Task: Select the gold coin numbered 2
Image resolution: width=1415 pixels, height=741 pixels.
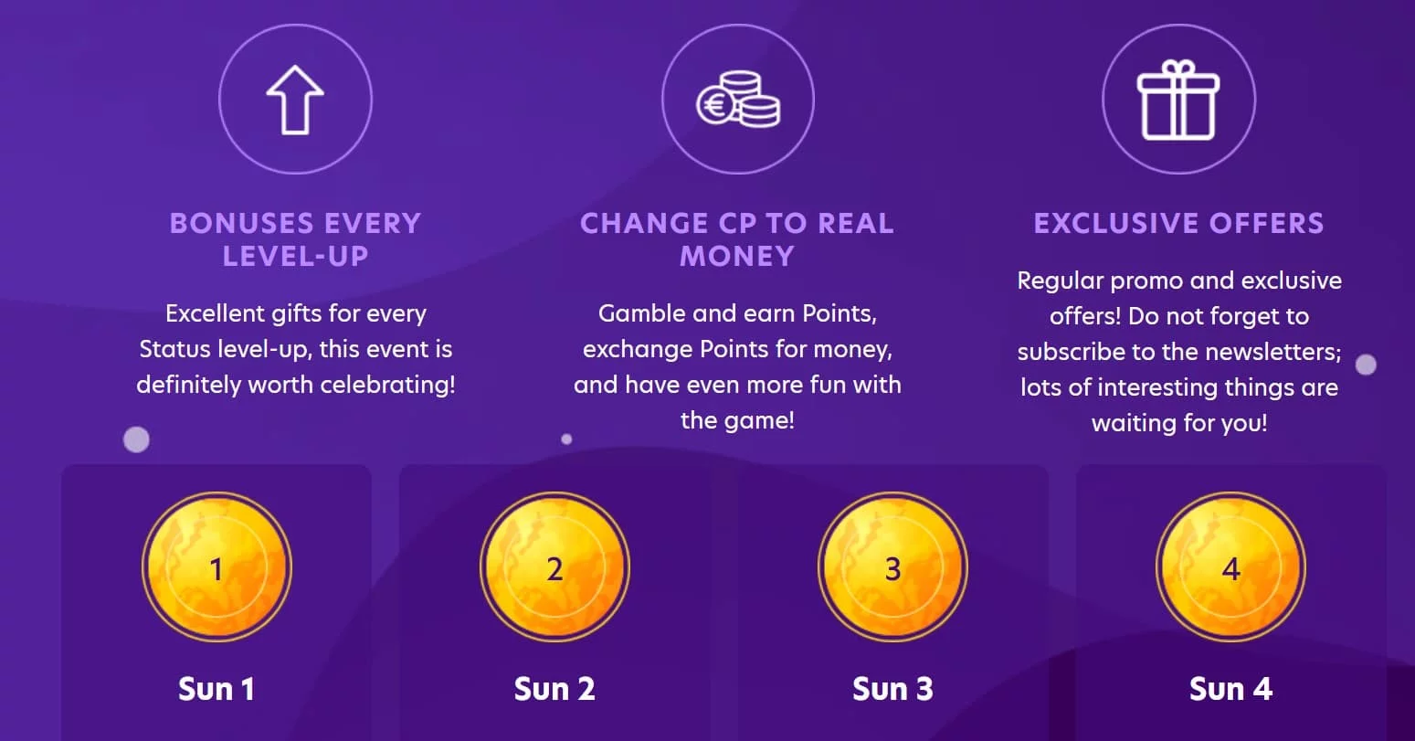Action: pos(554,567)
